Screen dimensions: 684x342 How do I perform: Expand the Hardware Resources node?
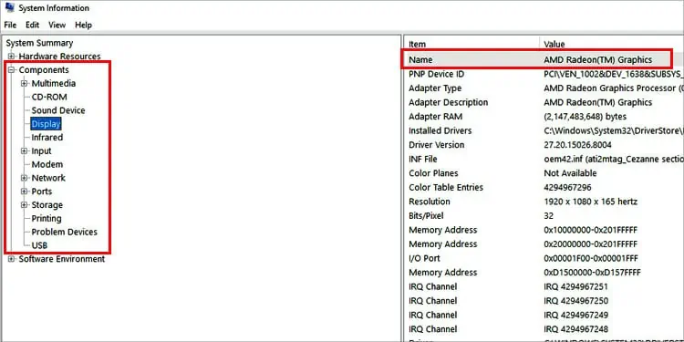(x=11, y=57)
